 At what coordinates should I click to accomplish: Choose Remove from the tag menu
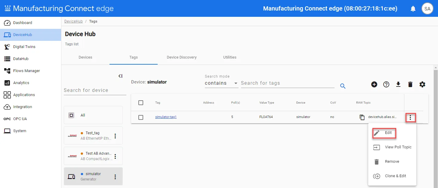click(x=392, y=162)
